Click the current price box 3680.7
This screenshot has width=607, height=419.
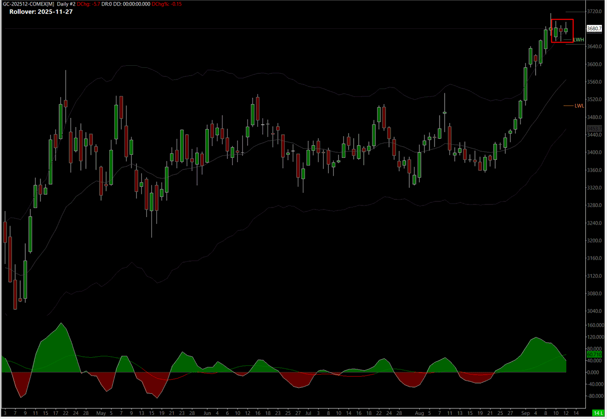coord(594,29)
